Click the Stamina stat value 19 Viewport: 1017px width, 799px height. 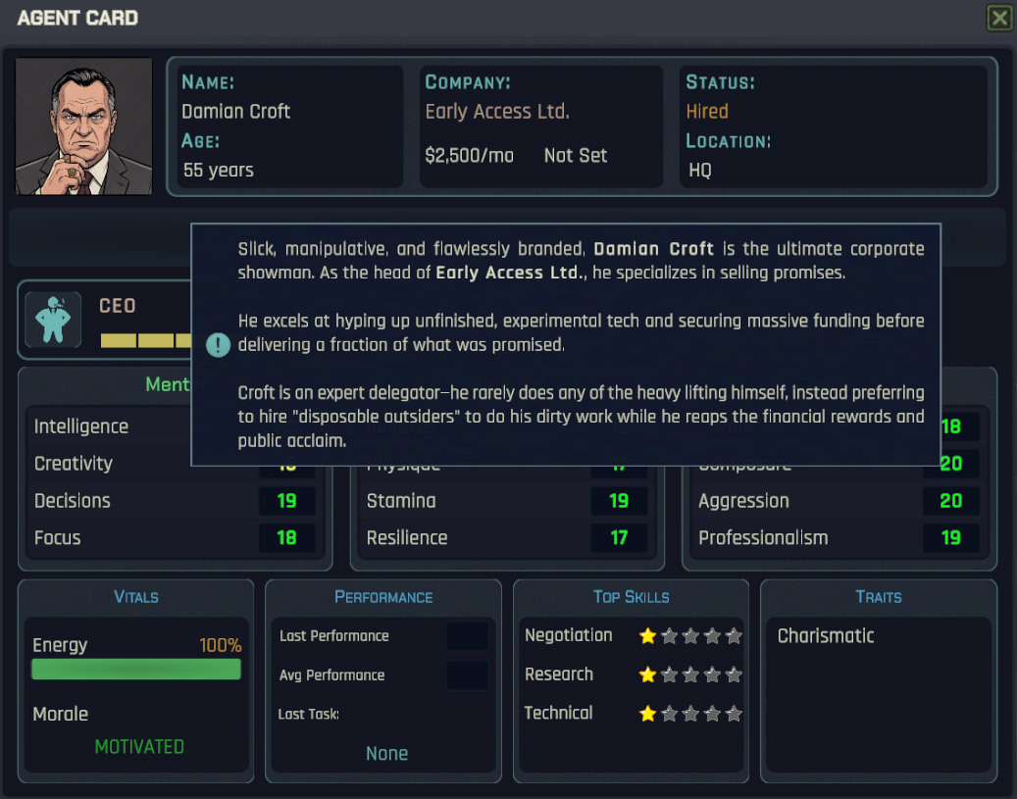pyautogui.click(x=619, y=501)
